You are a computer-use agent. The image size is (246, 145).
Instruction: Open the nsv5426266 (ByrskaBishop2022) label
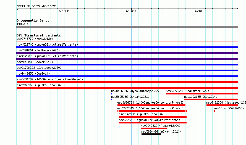[x=135, y=91]
